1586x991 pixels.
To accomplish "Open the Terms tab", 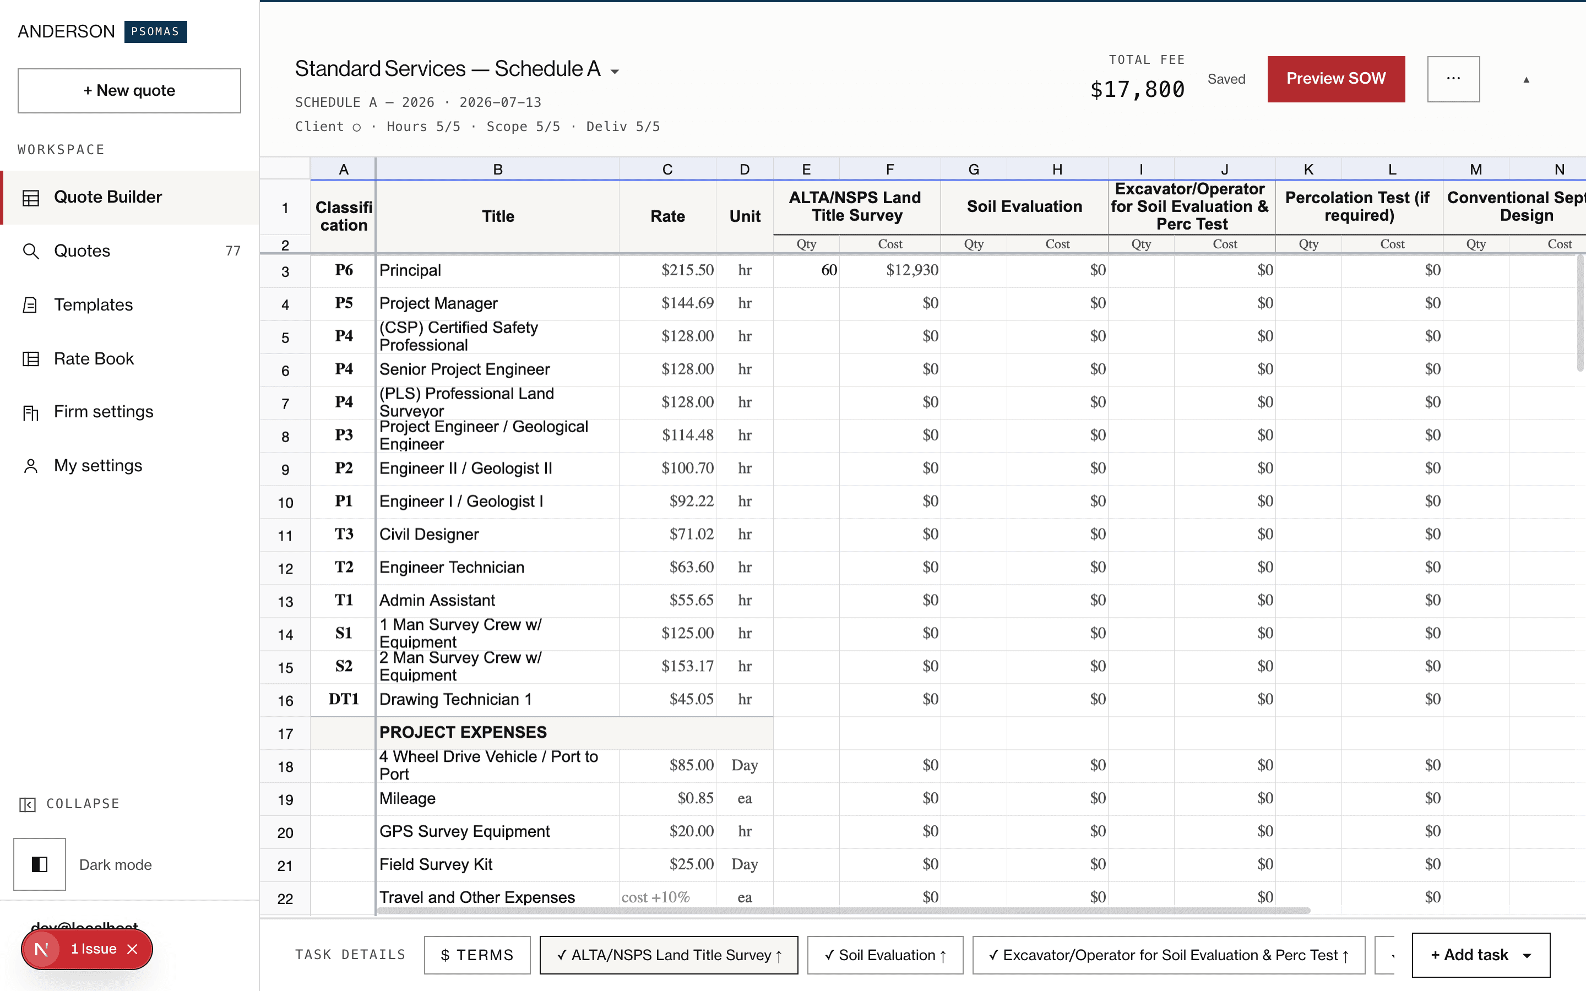I will [477, 955].
